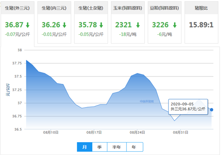Click the down arrow beside 3226

point(175,25)
